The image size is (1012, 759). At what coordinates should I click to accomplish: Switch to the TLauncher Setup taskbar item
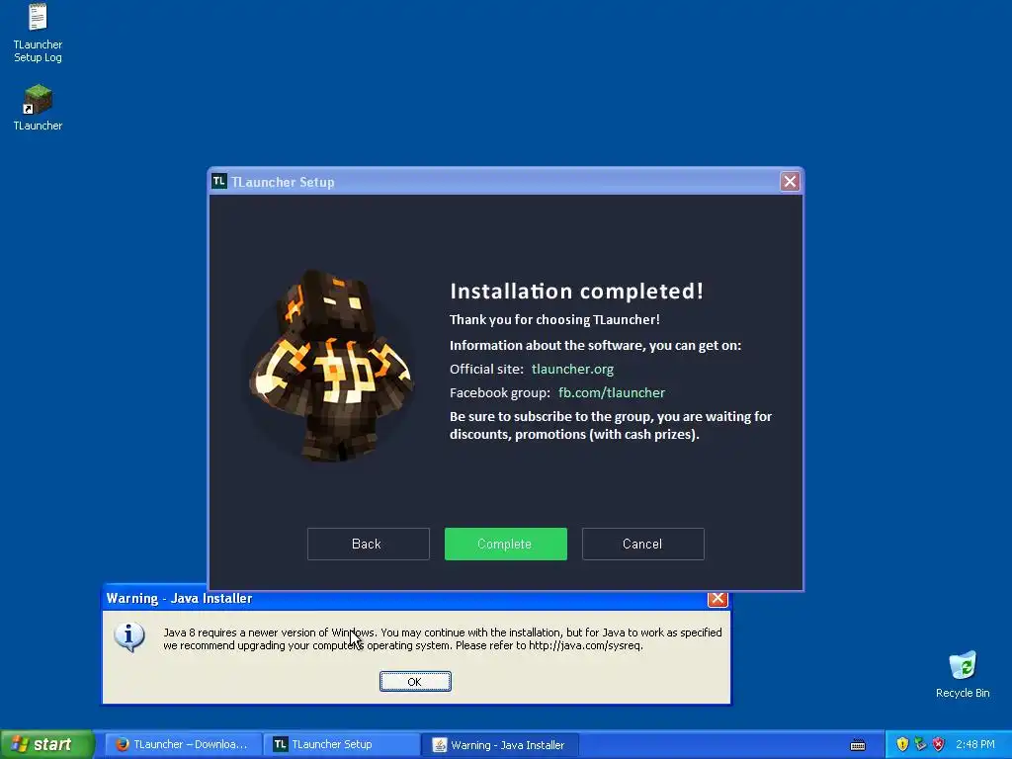coord(342,745)
